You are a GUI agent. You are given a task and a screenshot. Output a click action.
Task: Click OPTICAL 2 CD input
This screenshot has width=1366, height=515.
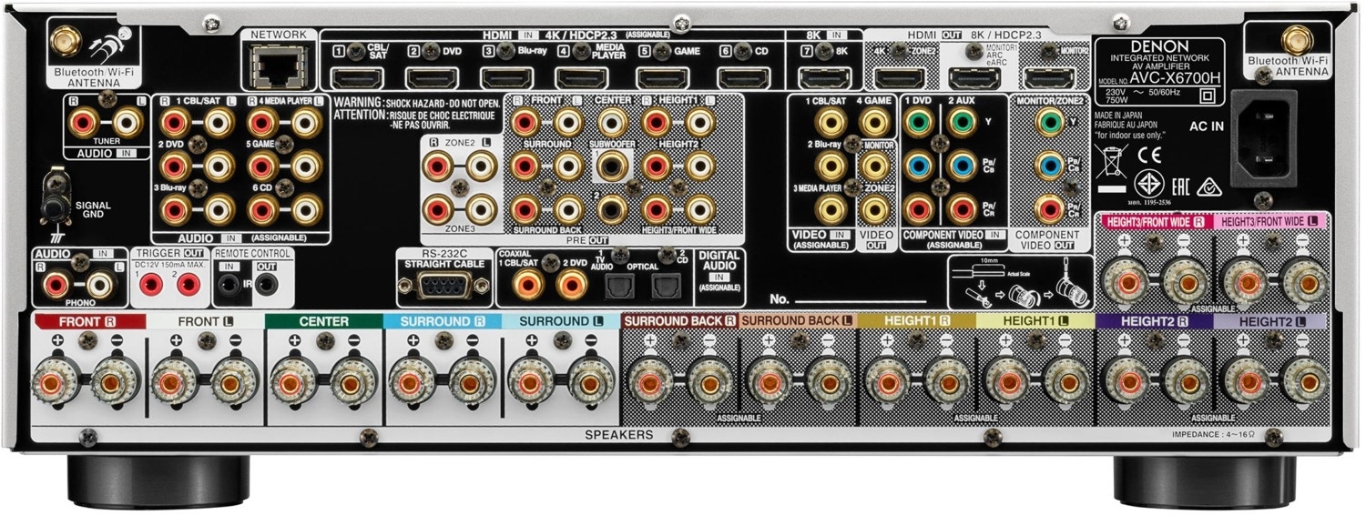coord(665,288)
